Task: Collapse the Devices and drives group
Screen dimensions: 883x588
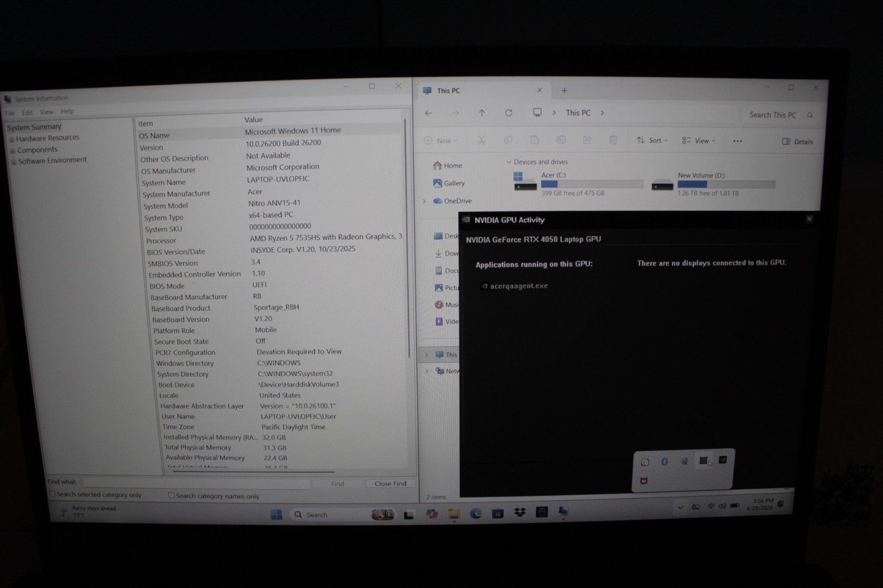Action: point(508,162)
